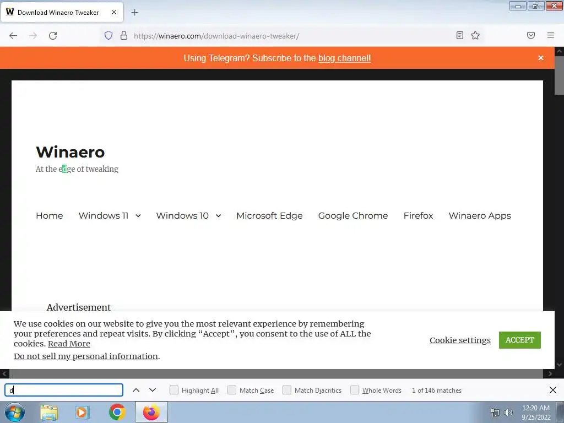Click the scroll-up arrow of the page

coord(560,51)
